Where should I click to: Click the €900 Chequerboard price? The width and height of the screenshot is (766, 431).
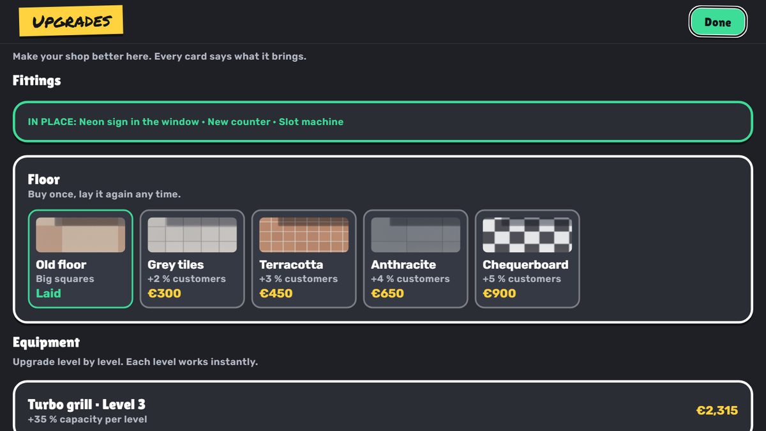pyautogui.click(x=499, y=294)
